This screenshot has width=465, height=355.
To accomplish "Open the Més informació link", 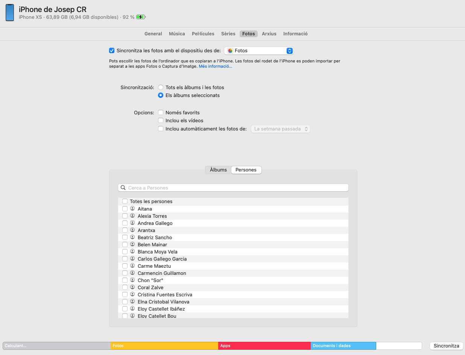I will point(215,67).
